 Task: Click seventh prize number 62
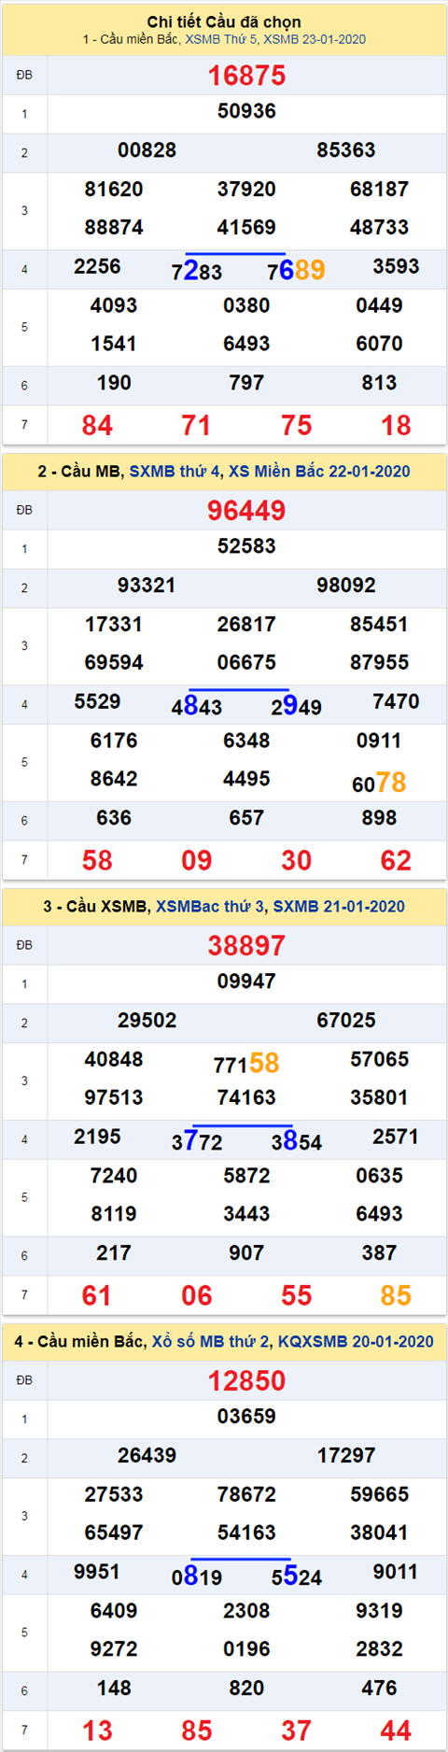tap(396, 861)
